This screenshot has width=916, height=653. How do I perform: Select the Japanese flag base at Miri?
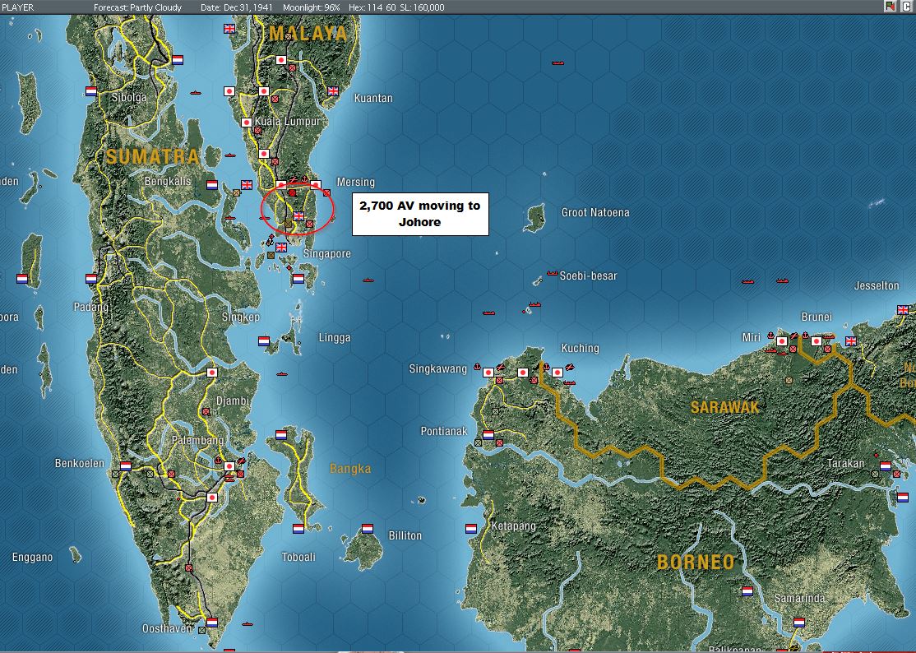click(x=782, y=341)
